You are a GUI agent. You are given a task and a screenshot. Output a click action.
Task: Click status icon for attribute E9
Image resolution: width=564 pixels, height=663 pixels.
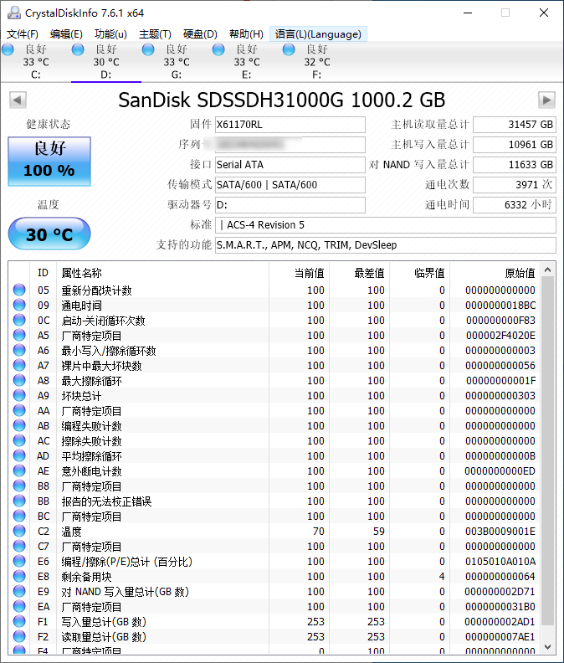click(x=19, y=591)
